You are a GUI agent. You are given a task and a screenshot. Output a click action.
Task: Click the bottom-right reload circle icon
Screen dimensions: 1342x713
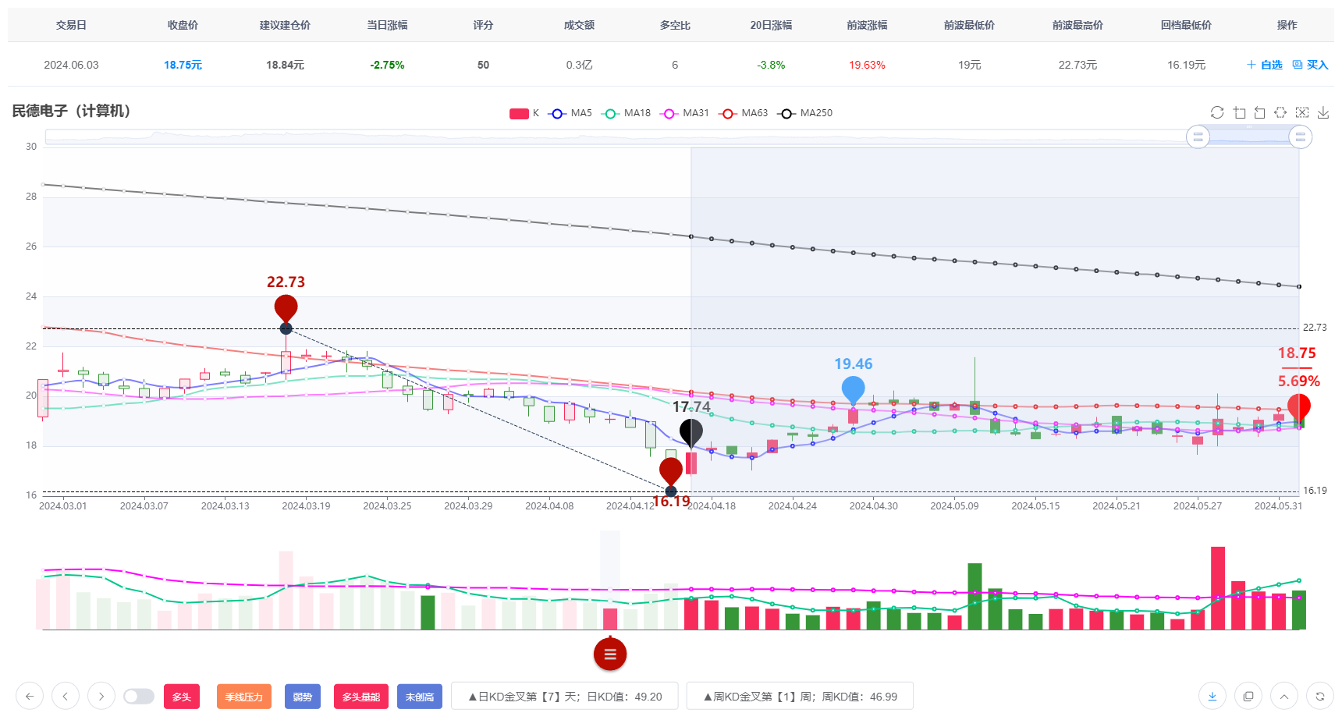[x=1320, y=696]
